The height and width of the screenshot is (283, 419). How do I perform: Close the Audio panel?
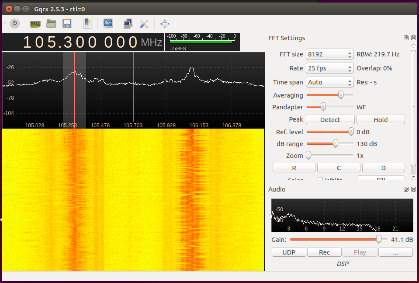(x=413, y=189)
